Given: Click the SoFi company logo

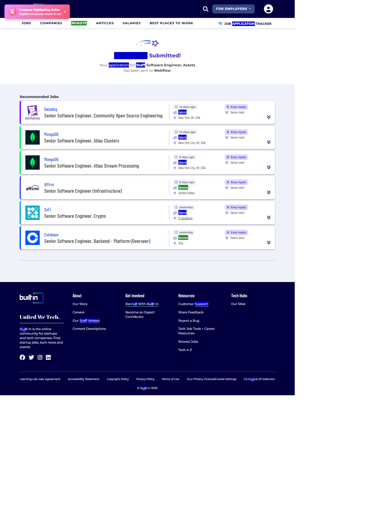Looking at the screenshot, I should (x=33, y=213).
